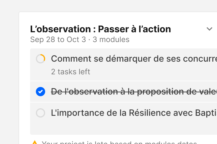The height and width of the screenshot is (144, 217).
Task: Click "Passer à l'action" in the section heading
Action: point(135,29)
